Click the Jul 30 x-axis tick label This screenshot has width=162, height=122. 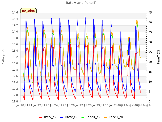(105, 105)
